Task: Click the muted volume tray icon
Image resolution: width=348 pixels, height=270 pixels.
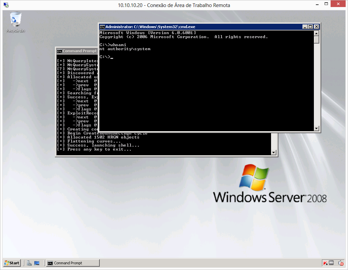Action: (x=341, y=263)
